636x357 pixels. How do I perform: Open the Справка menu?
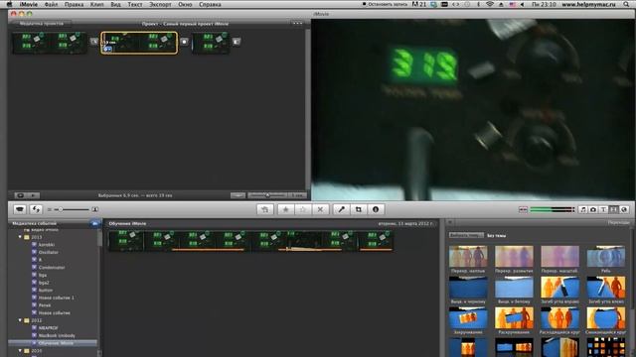coord(210,4)
